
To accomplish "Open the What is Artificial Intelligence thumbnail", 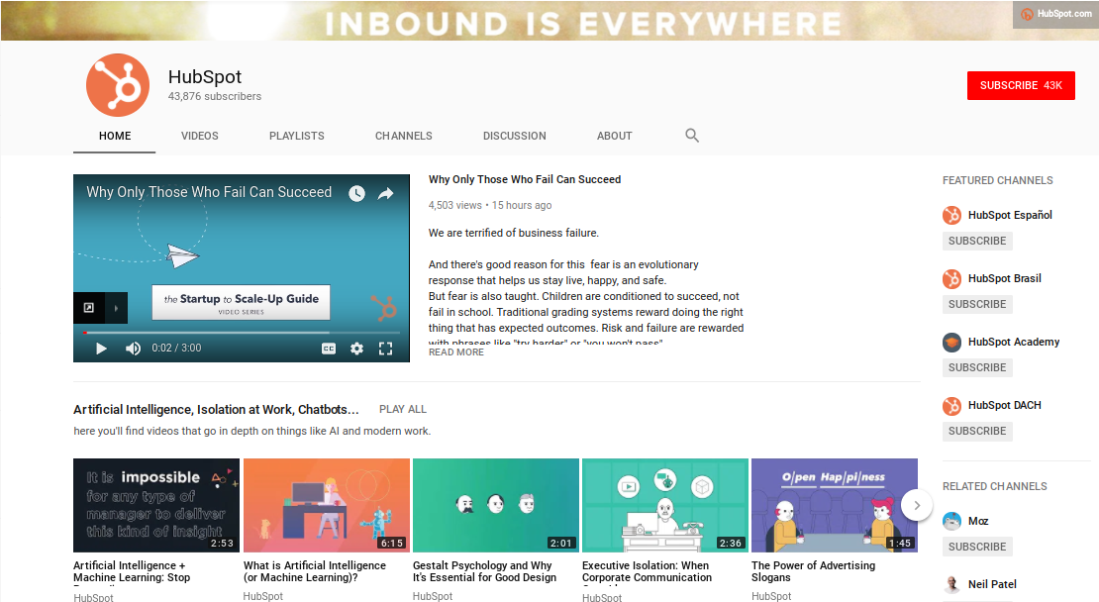I will 326,505.
